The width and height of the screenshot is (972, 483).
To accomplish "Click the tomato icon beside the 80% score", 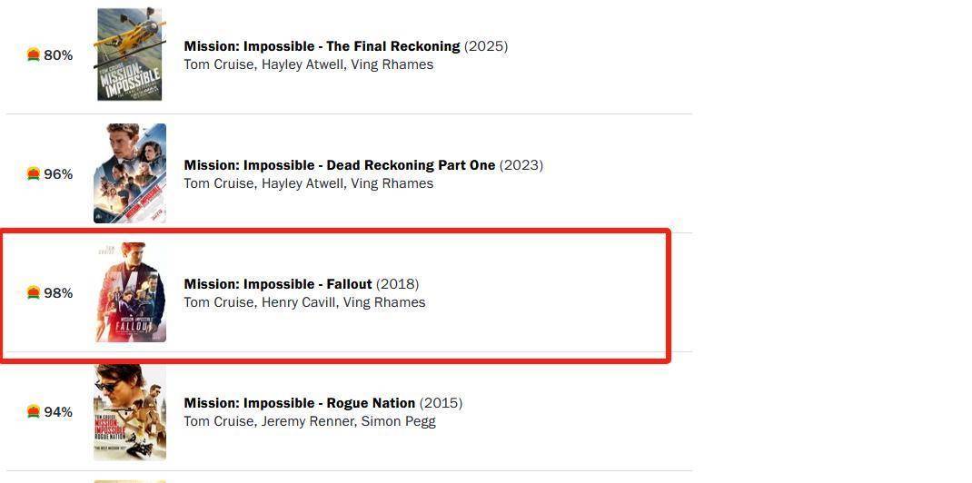I will [34, 55].
